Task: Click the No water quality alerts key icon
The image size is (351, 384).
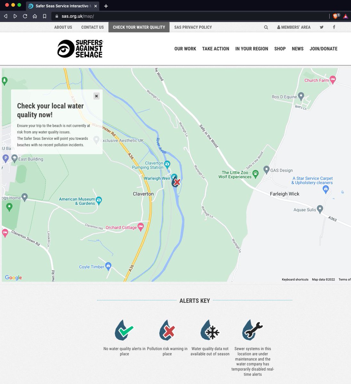Action: (124, 330)
